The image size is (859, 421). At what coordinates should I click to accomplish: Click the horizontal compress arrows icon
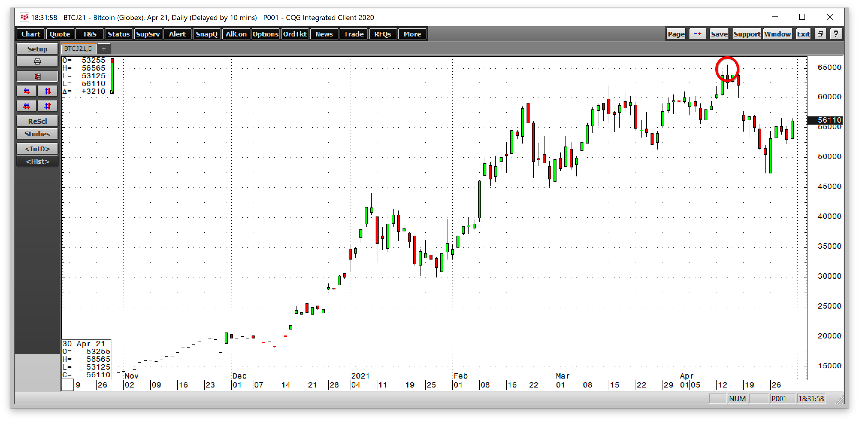coord(27,106)
